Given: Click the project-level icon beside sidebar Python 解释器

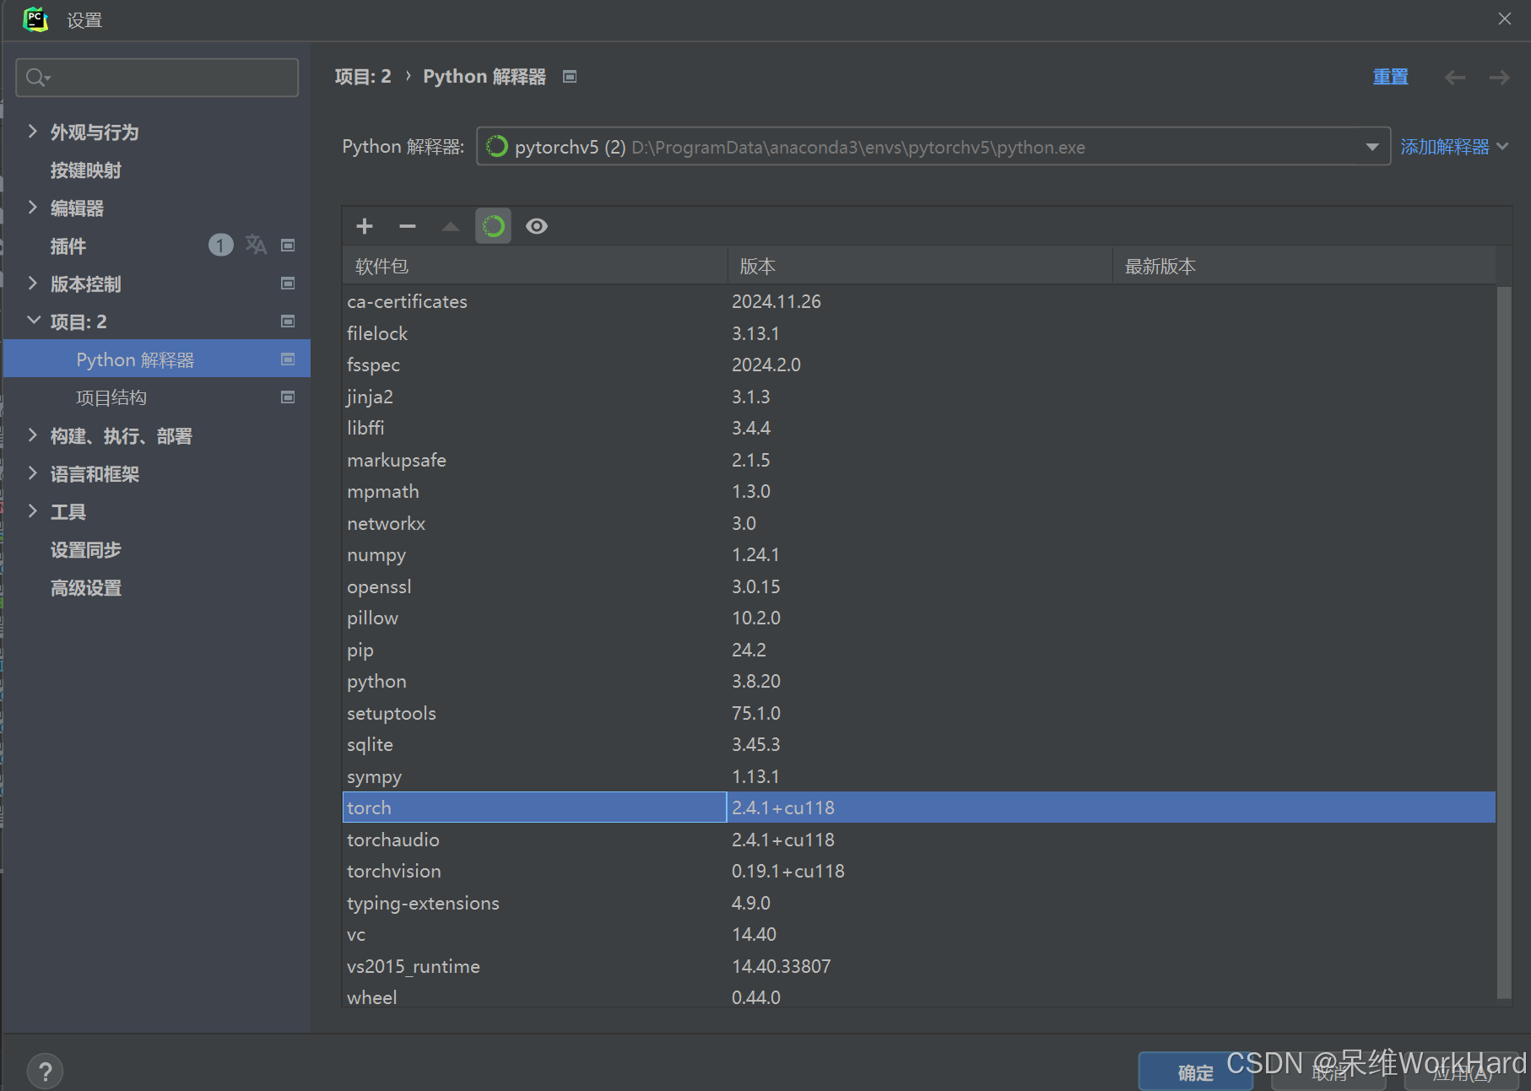Looking at the screenshot, I should pyautogui.click(x=288, y=359).
